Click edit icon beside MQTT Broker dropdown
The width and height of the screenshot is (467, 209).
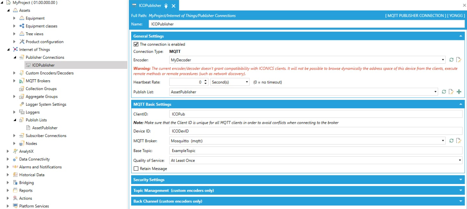(x=459, y=141)
